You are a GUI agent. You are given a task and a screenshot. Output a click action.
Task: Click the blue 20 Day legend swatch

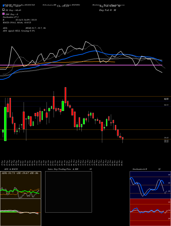[x=3, y=6]
